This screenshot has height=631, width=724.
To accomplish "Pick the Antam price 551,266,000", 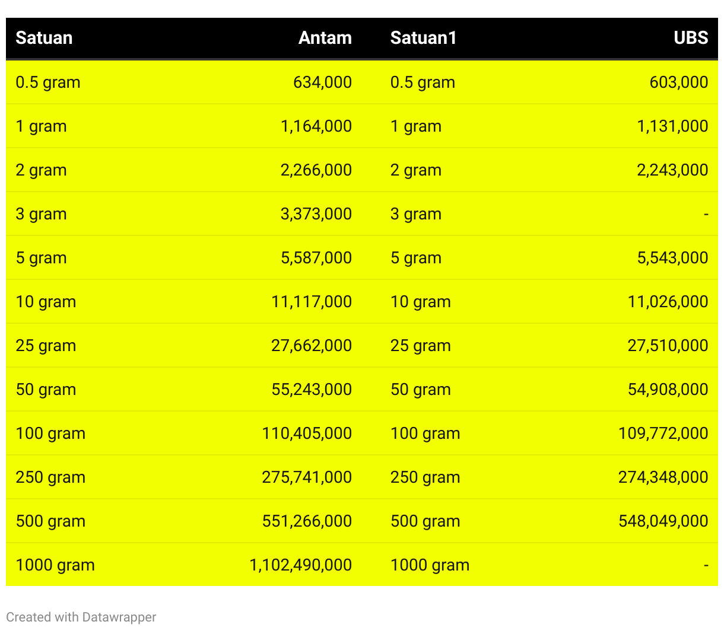I will 307,521.
